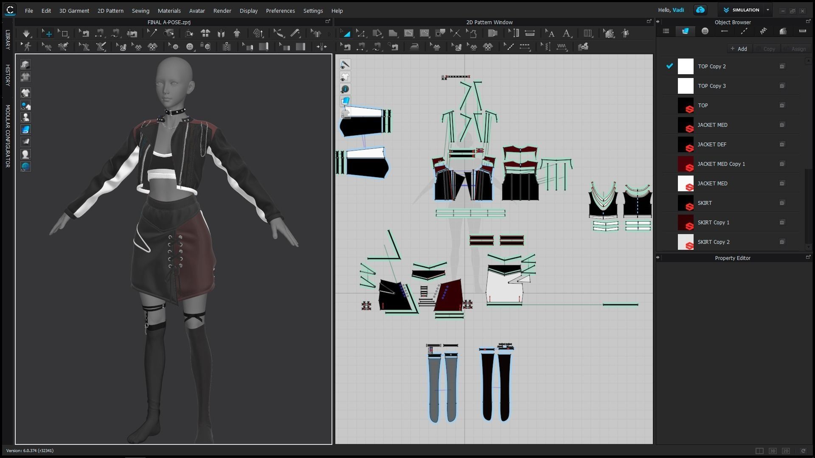815x458 pixels.
Task: Click the Add button in Object Browser
Action: point(739,49)
